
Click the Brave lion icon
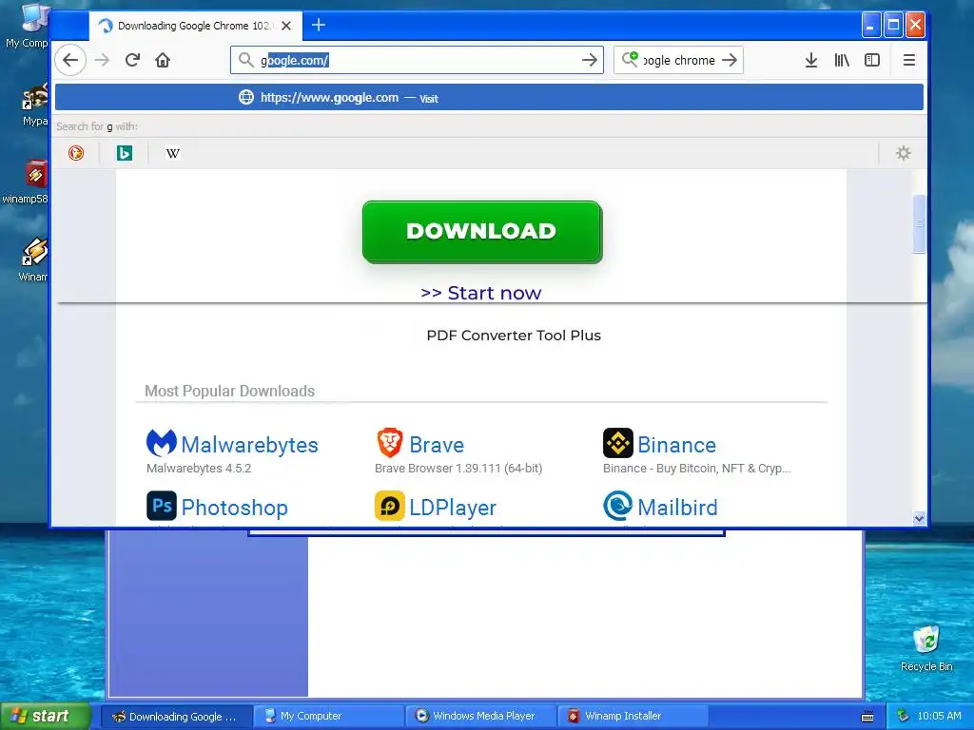(x=390, y=443)
